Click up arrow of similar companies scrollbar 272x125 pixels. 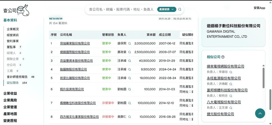(x=263, y=65)
